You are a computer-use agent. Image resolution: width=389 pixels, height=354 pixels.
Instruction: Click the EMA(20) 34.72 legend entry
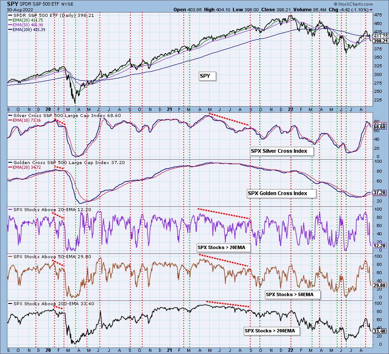24,168
